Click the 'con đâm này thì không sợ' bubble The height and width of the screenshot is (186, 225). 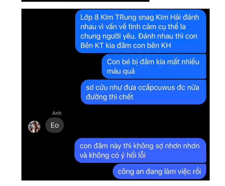[140, 150]
